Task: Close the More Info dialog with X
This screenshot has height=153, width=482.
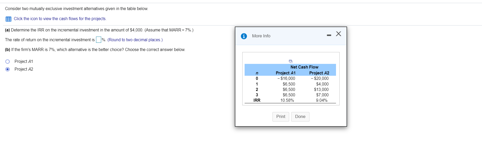Action: point(338,34)
